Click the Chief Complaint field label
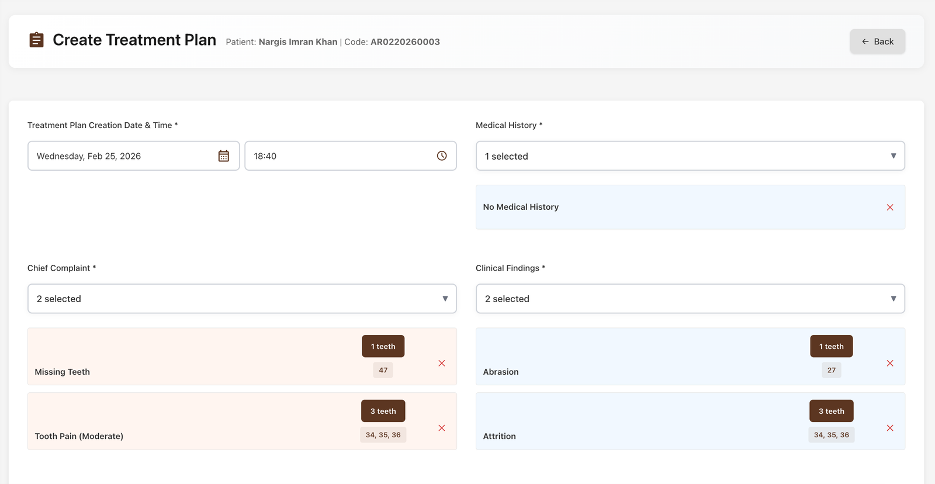The height and width of the screenshot is (484, 935). pos(61,268)
